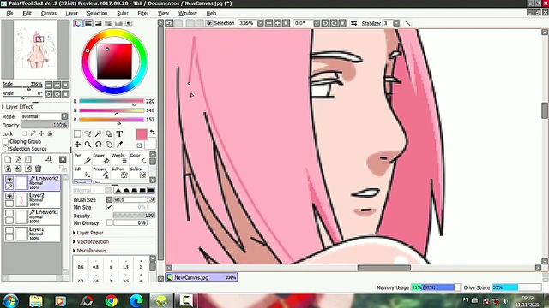549x308 pixels.
Task: Zoom in with Scale plus button
Action: coord(57,85)
